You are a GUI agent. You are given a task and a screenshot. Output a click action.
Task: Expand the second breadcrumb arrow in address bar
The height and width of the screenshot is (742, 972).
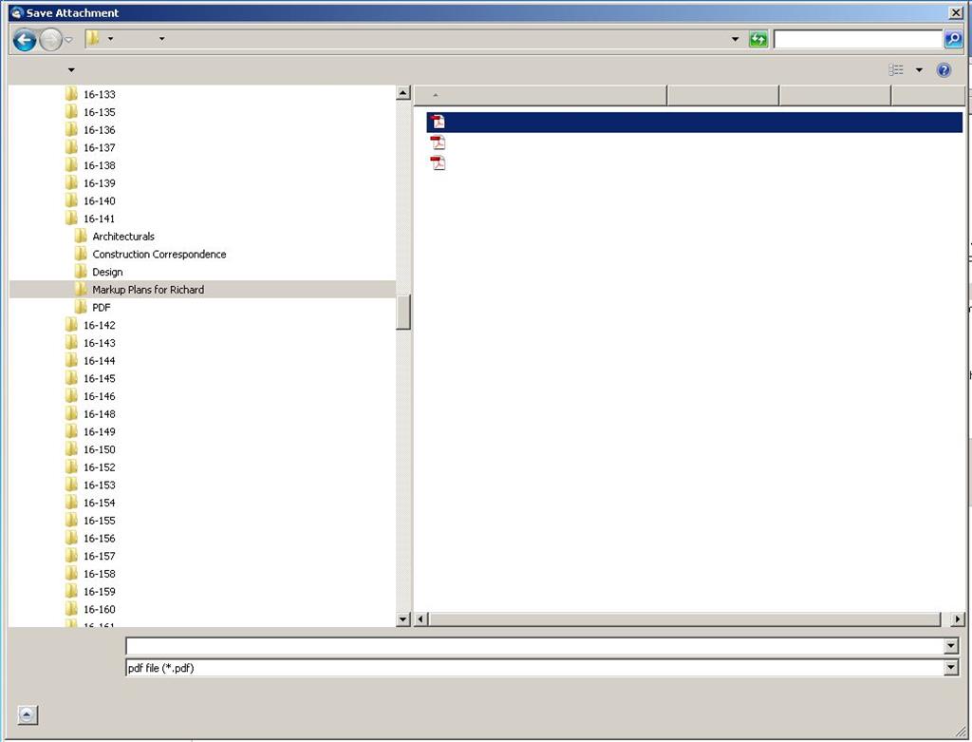161,38
